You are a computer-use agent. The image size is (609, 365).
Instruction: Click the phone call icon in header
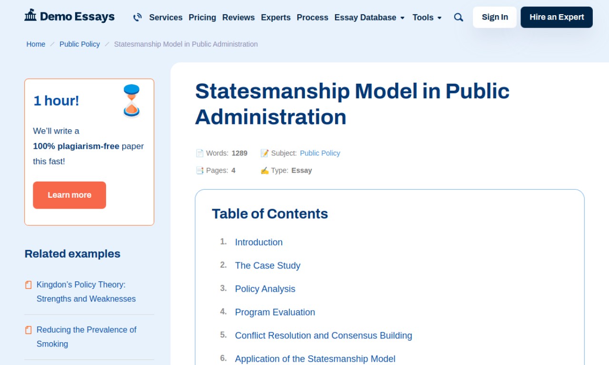point(138,17)
